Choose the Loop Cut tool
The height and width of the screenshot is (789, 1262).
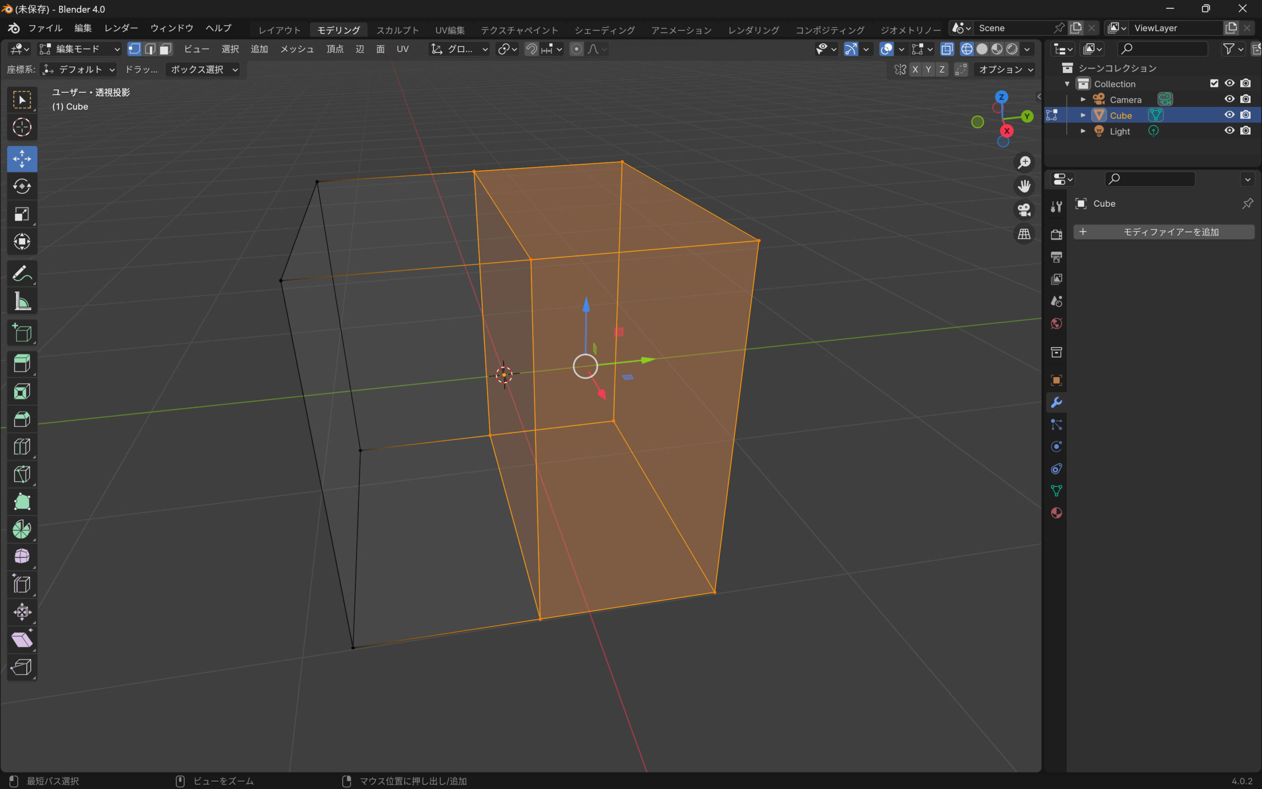pyautogui.click(x=21, y=447)
